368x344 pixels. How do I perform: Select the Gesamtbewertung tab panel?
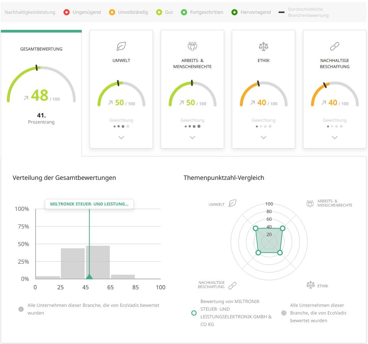pyautogui.click(x=41, y=93)
